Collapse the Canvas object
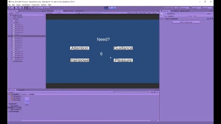 pos(10,19)
